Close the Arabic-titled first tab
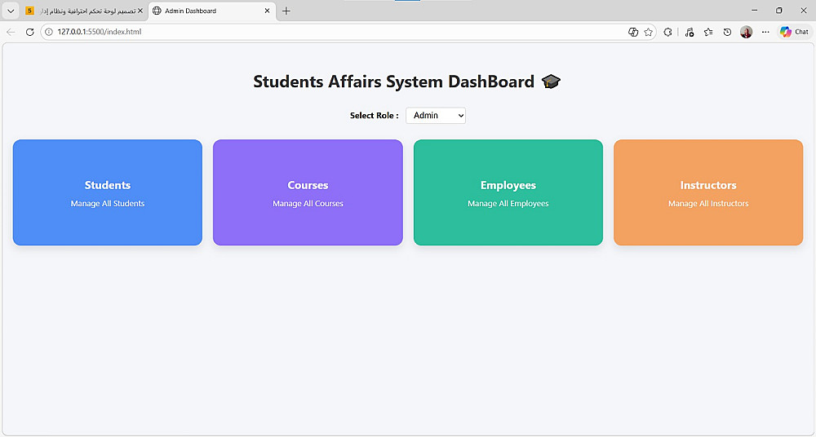Screen dimensions: 816x437 (140, 11)
